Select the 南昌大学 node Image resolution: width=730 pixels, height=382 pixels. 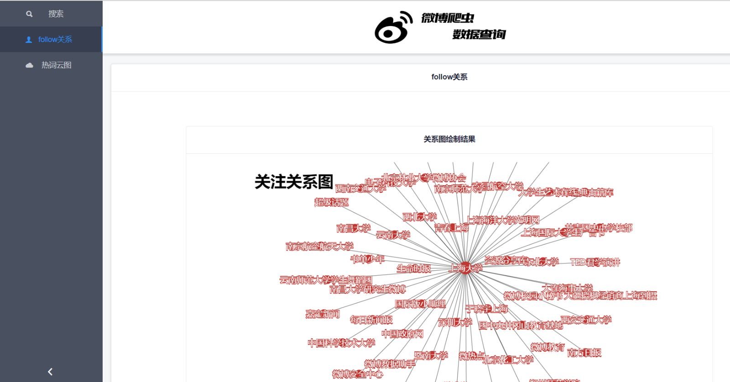pyautogui.click(x=354, y=228)
